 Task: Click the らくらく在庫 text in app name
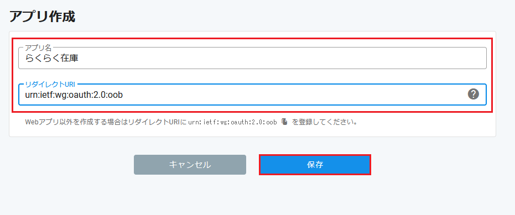51,59
